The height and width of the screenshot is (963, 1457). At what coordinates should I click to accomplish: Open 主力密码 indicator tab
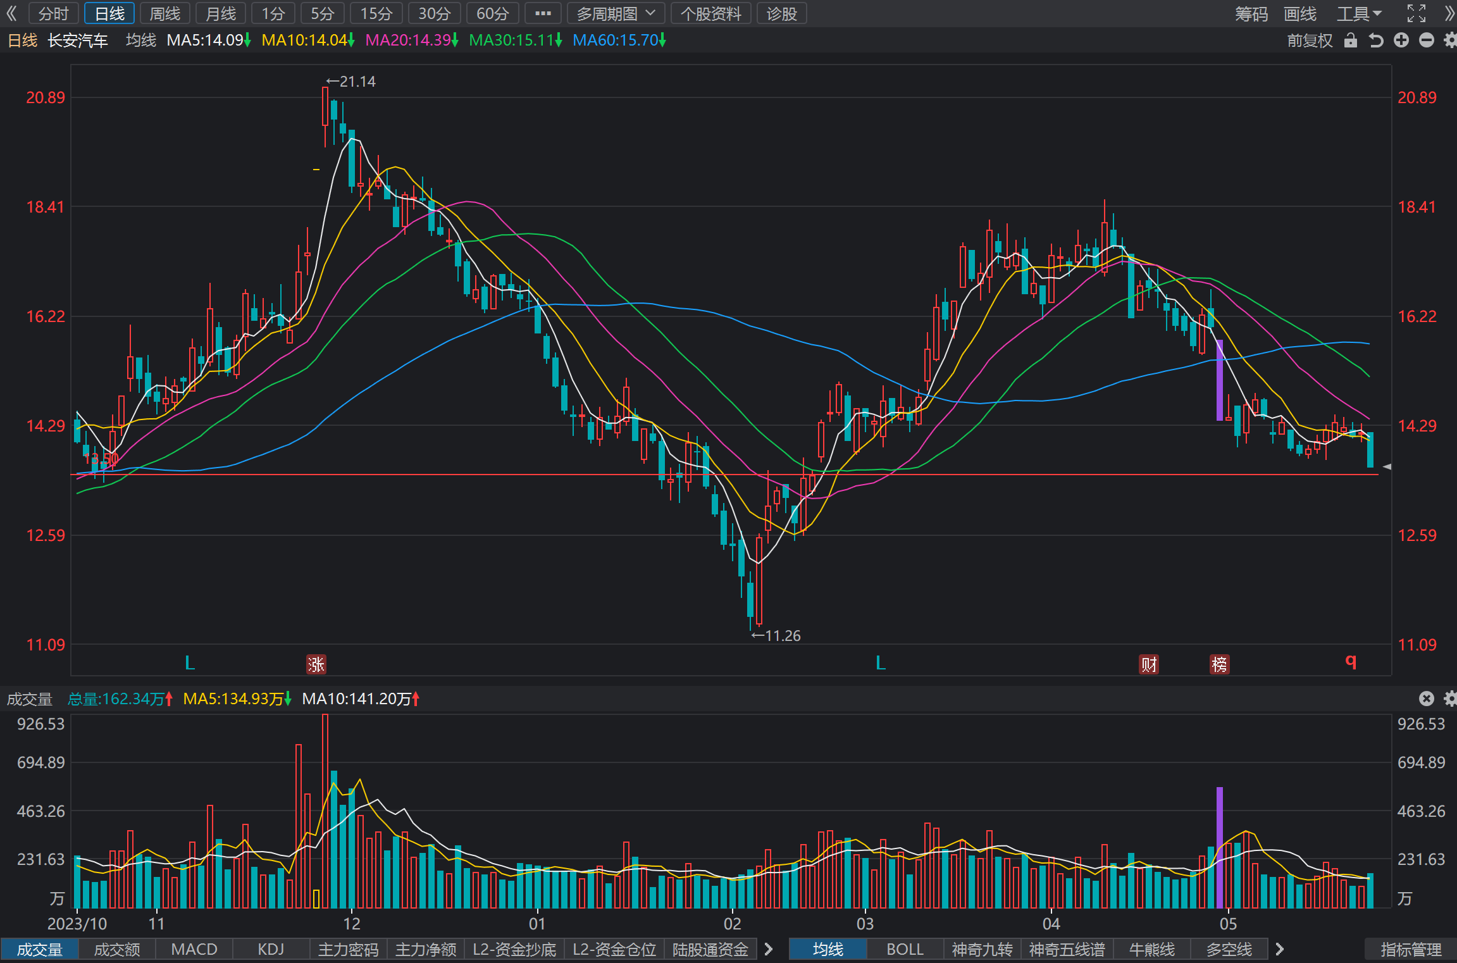tap(349, 950)
